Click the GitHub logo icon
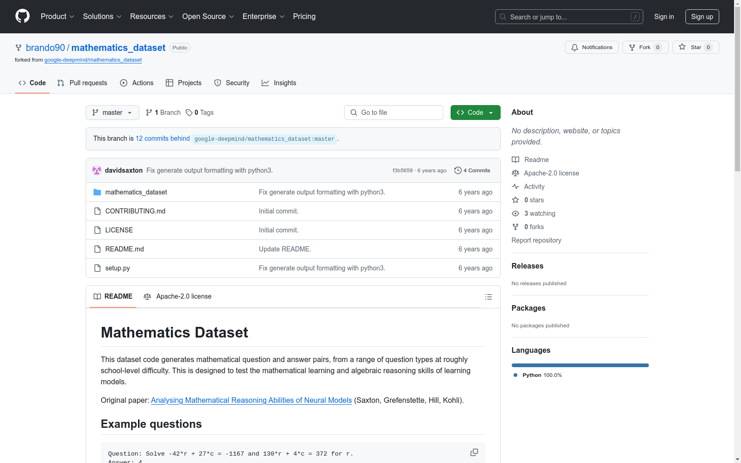741x463 pixels. tap(22, 16)
